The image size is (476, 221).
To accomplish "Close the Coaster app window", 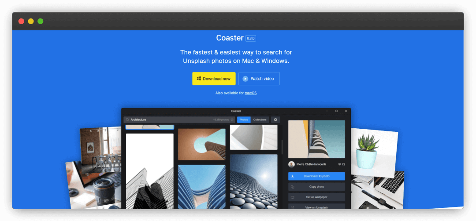I will tap(346, 111).
